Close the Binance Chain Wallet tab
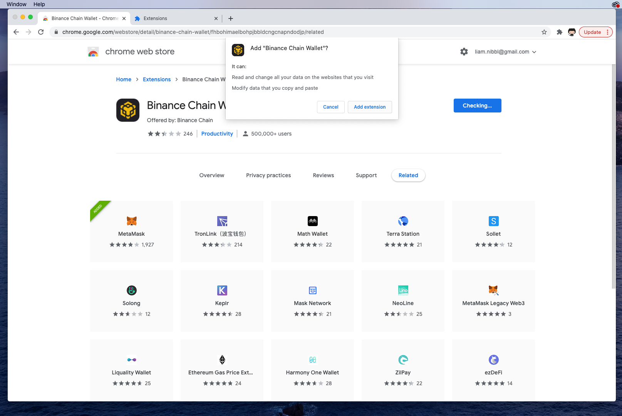Screen dimensions: 622x416 pos(124,18)
